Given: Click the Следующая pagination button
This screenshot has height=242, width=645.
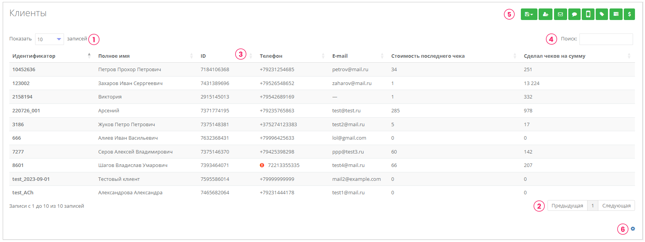Looking at the screenshot, I should (x=616, y=205).
